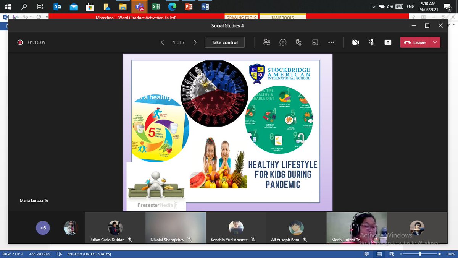
Task: Open Word zoom level 100% dialog
Action: tap(450, 254)
